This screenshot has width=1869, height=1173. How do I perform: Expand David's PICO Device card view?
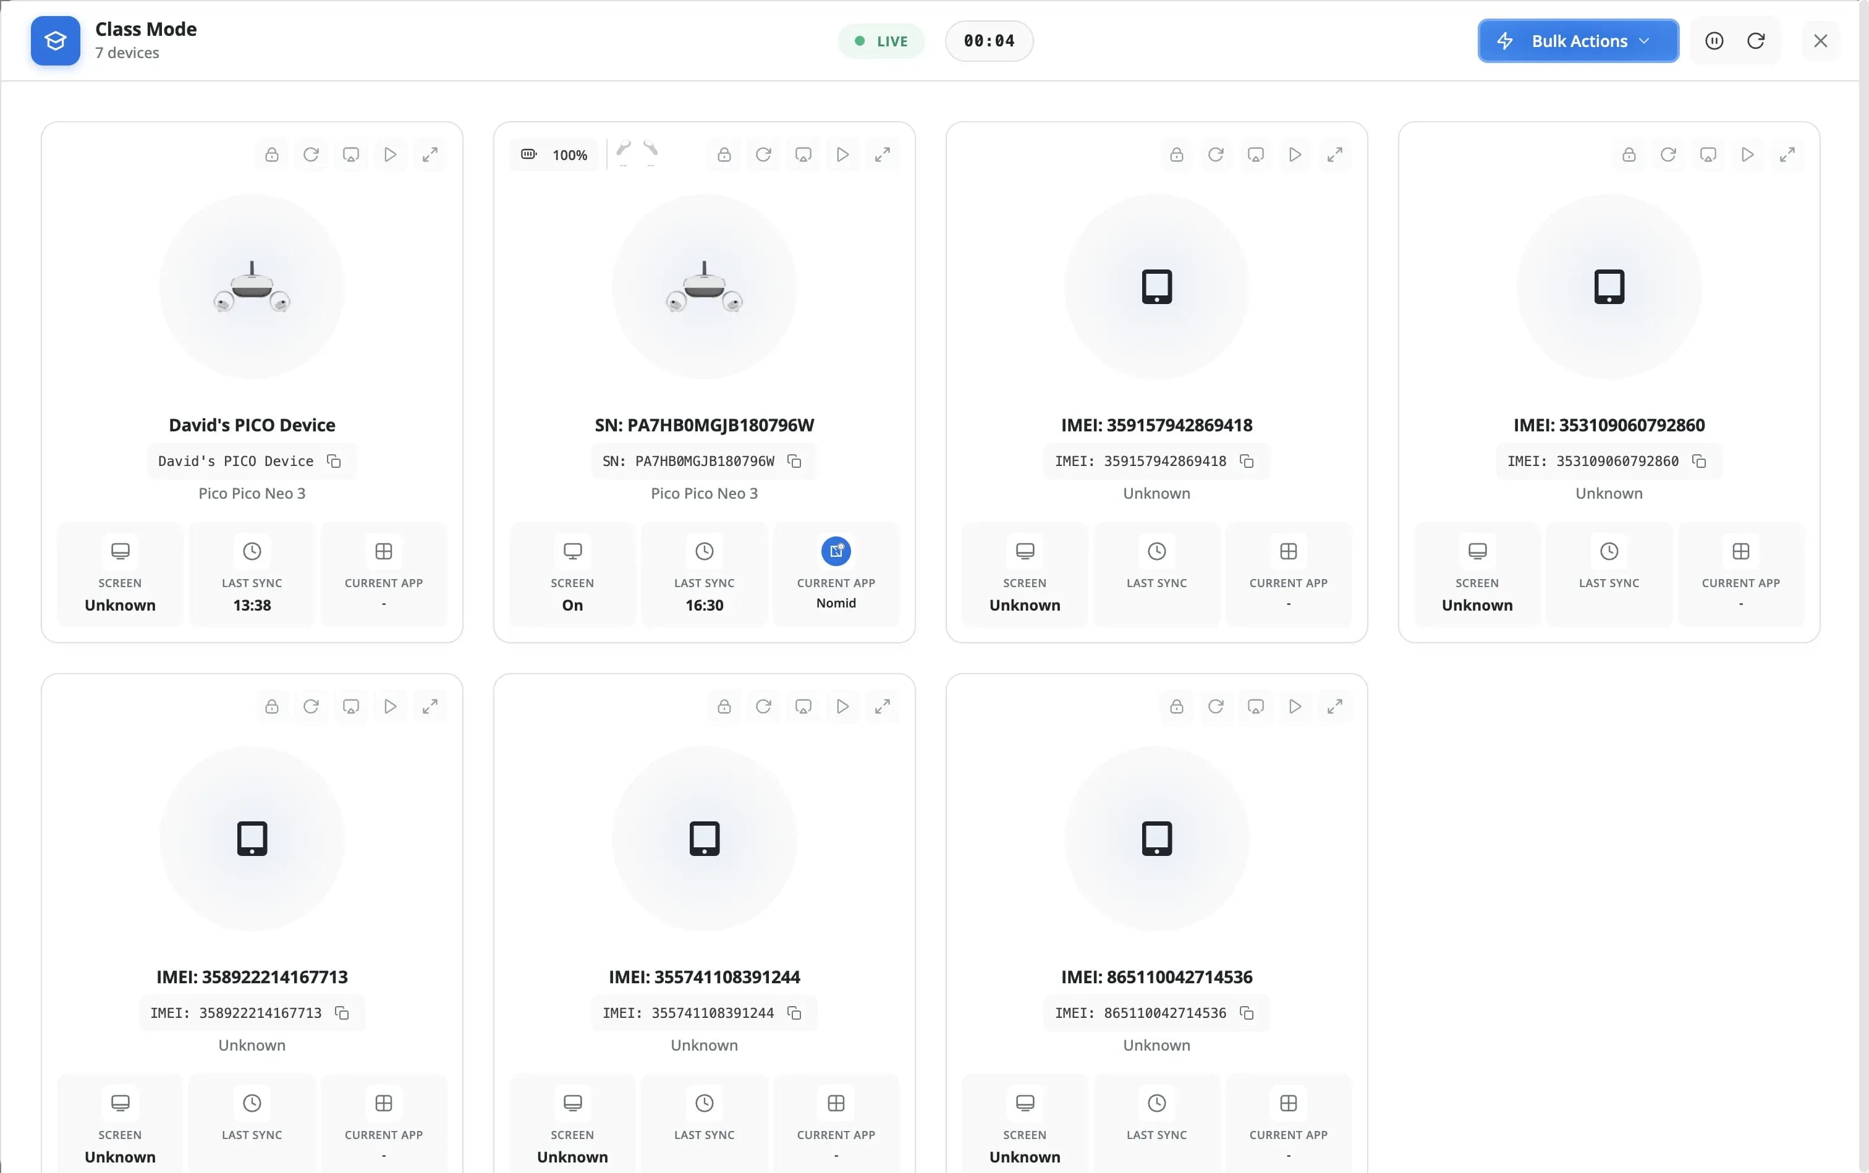[430, 155]
